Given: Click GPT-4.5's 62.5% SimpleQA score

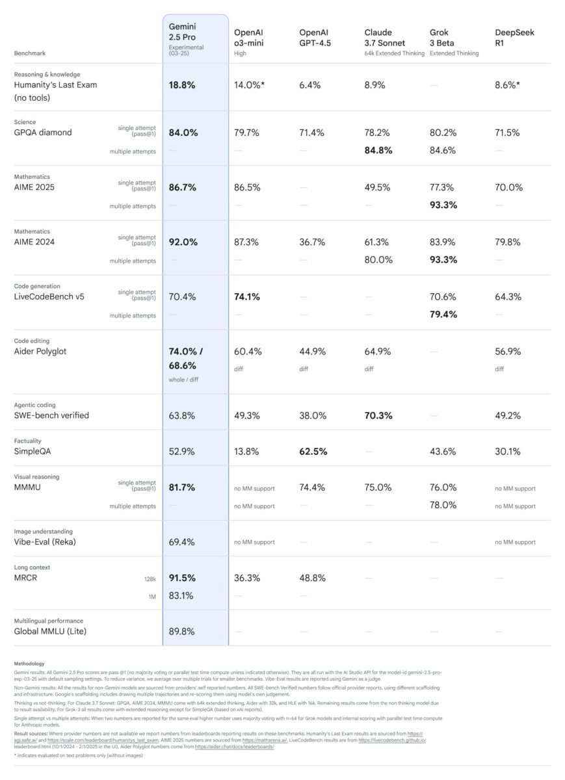Looking at the screenshot, I should [313, 452].
